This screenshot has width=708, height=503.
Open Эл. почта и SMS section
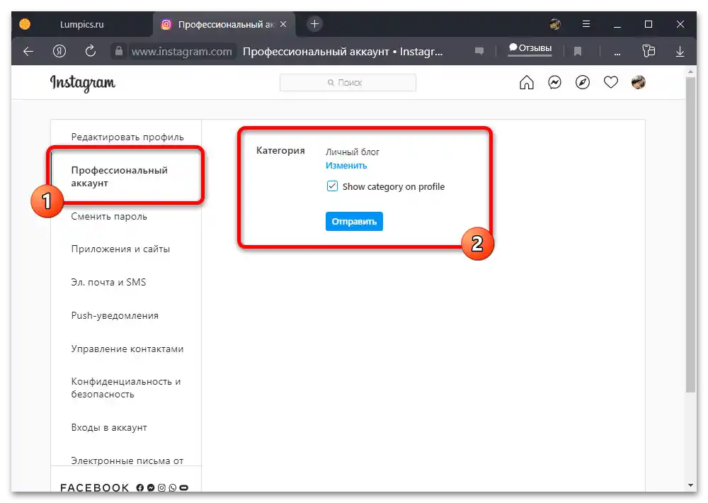108,283
